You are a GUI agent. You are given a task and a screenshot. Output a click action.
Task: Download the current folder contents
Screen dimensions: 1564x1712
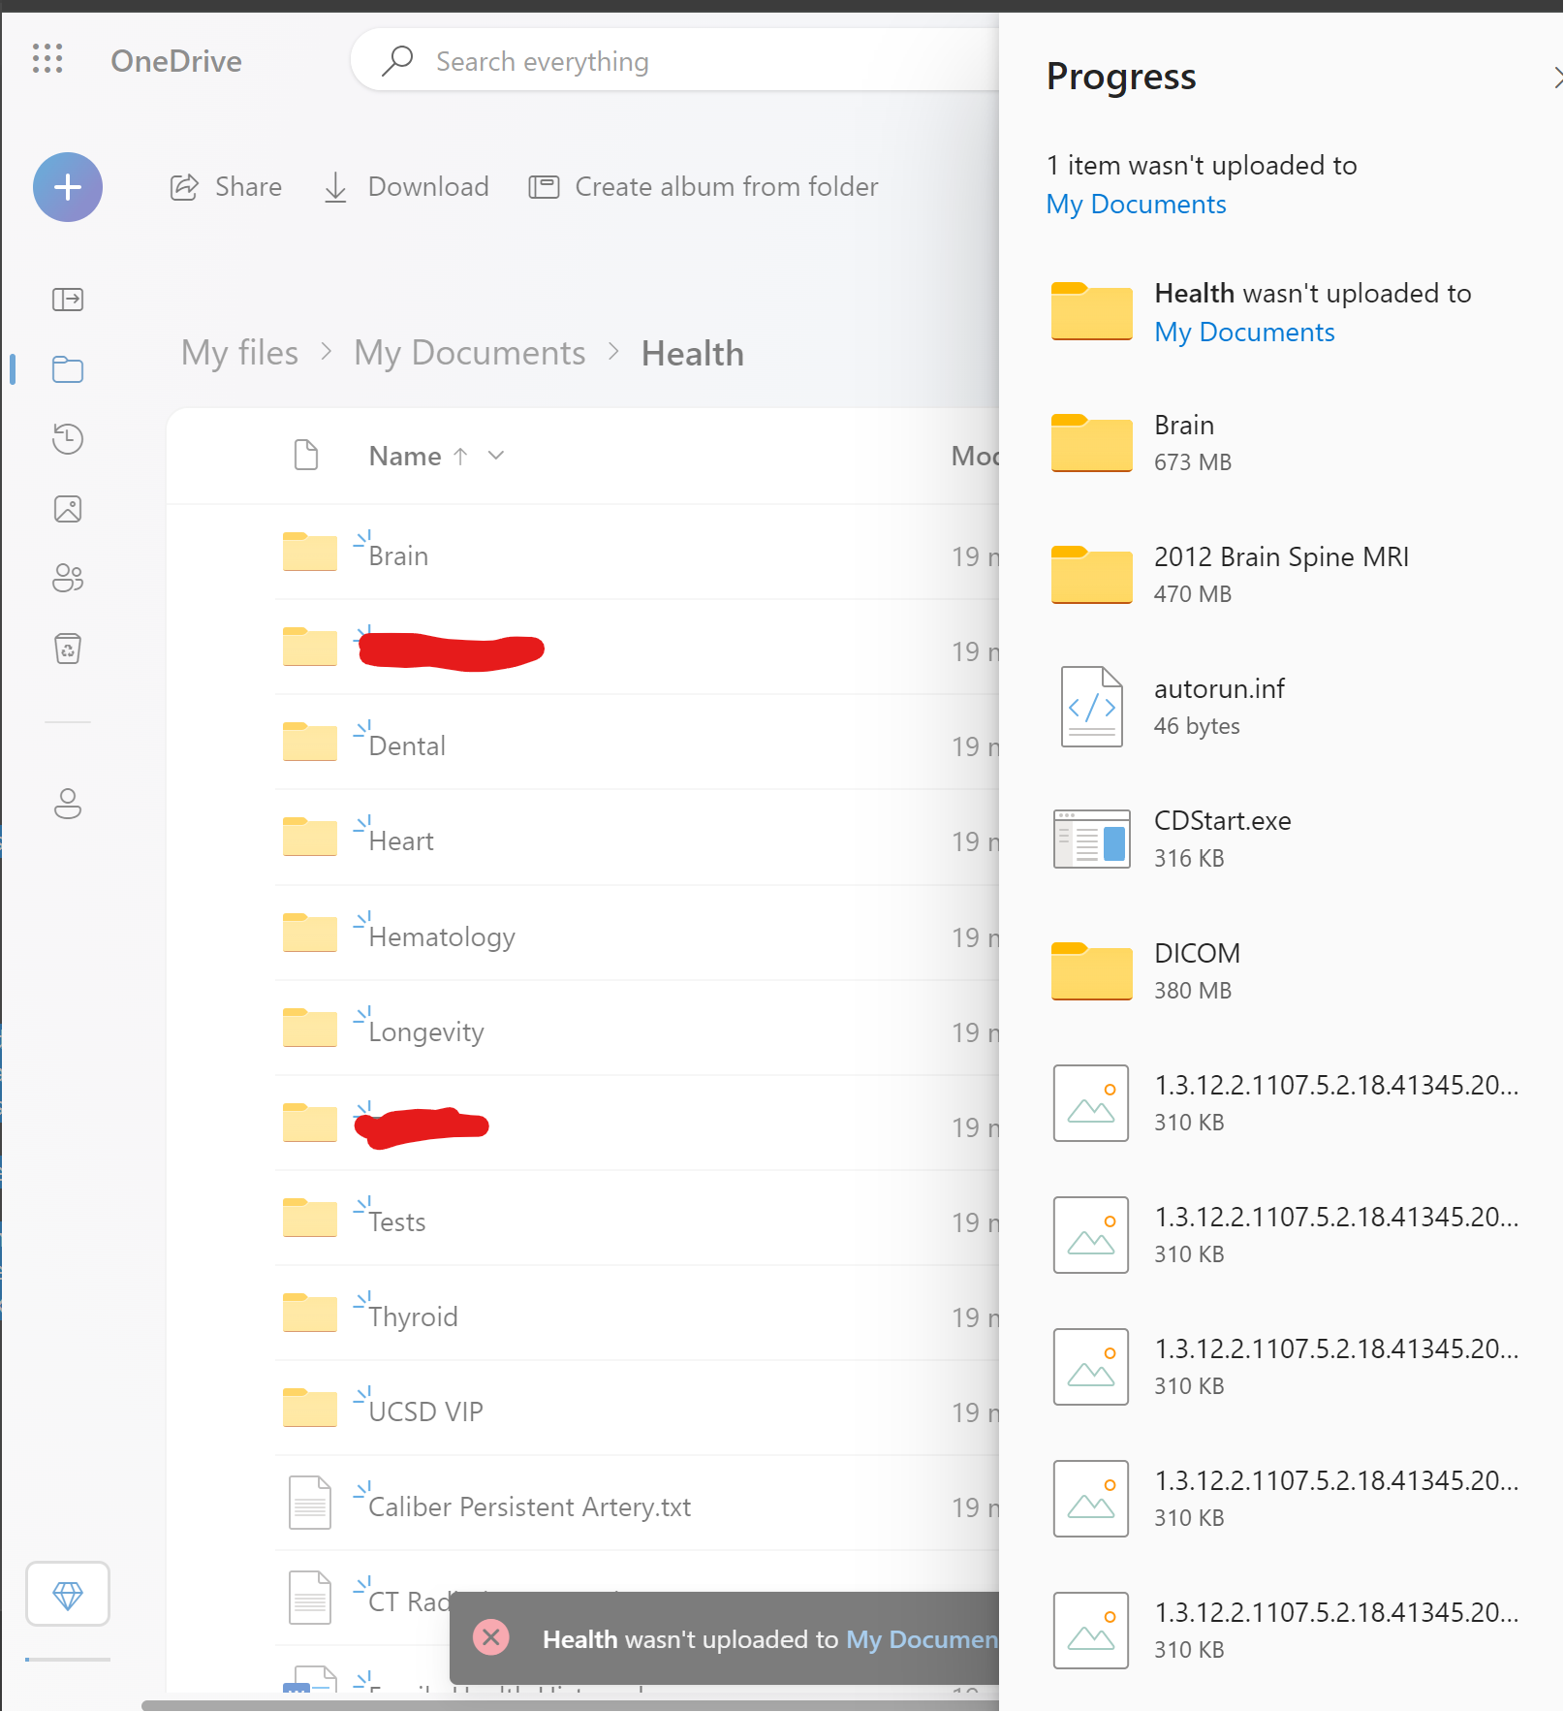click(x=406, y=186)
